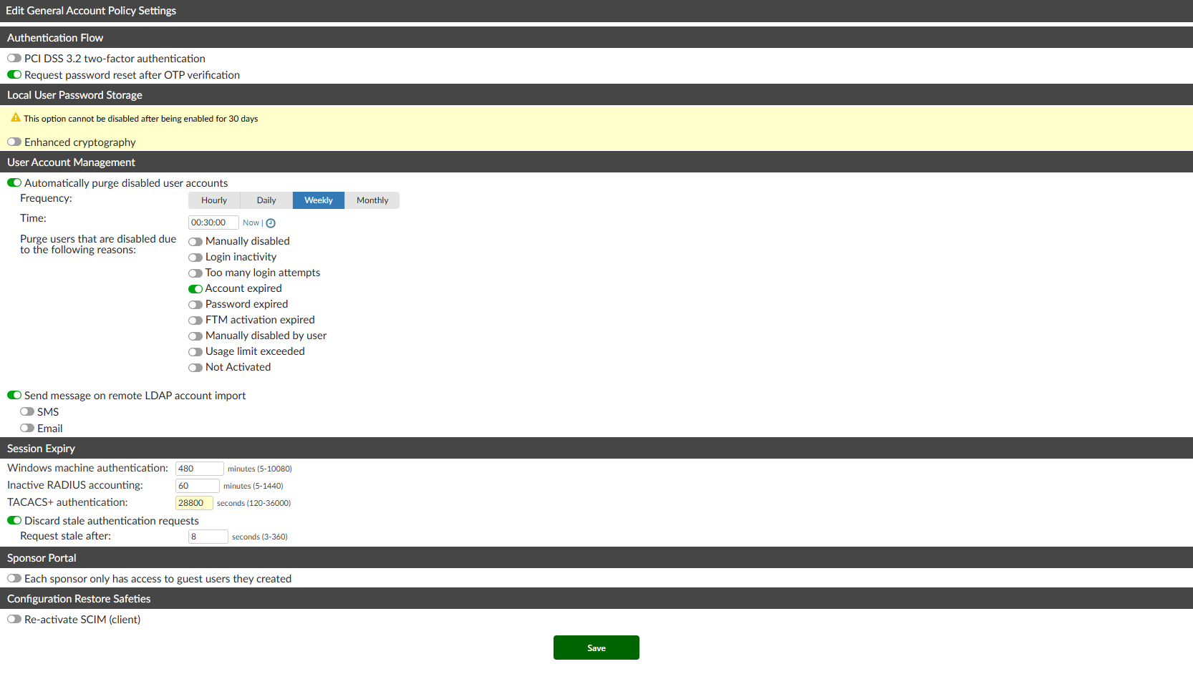Enable Re-activate SCIM (client) toggle

[x=14, y=620]
